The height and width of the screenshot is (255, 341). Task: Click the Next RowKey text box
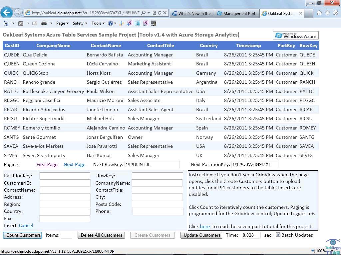click(152, 165)
